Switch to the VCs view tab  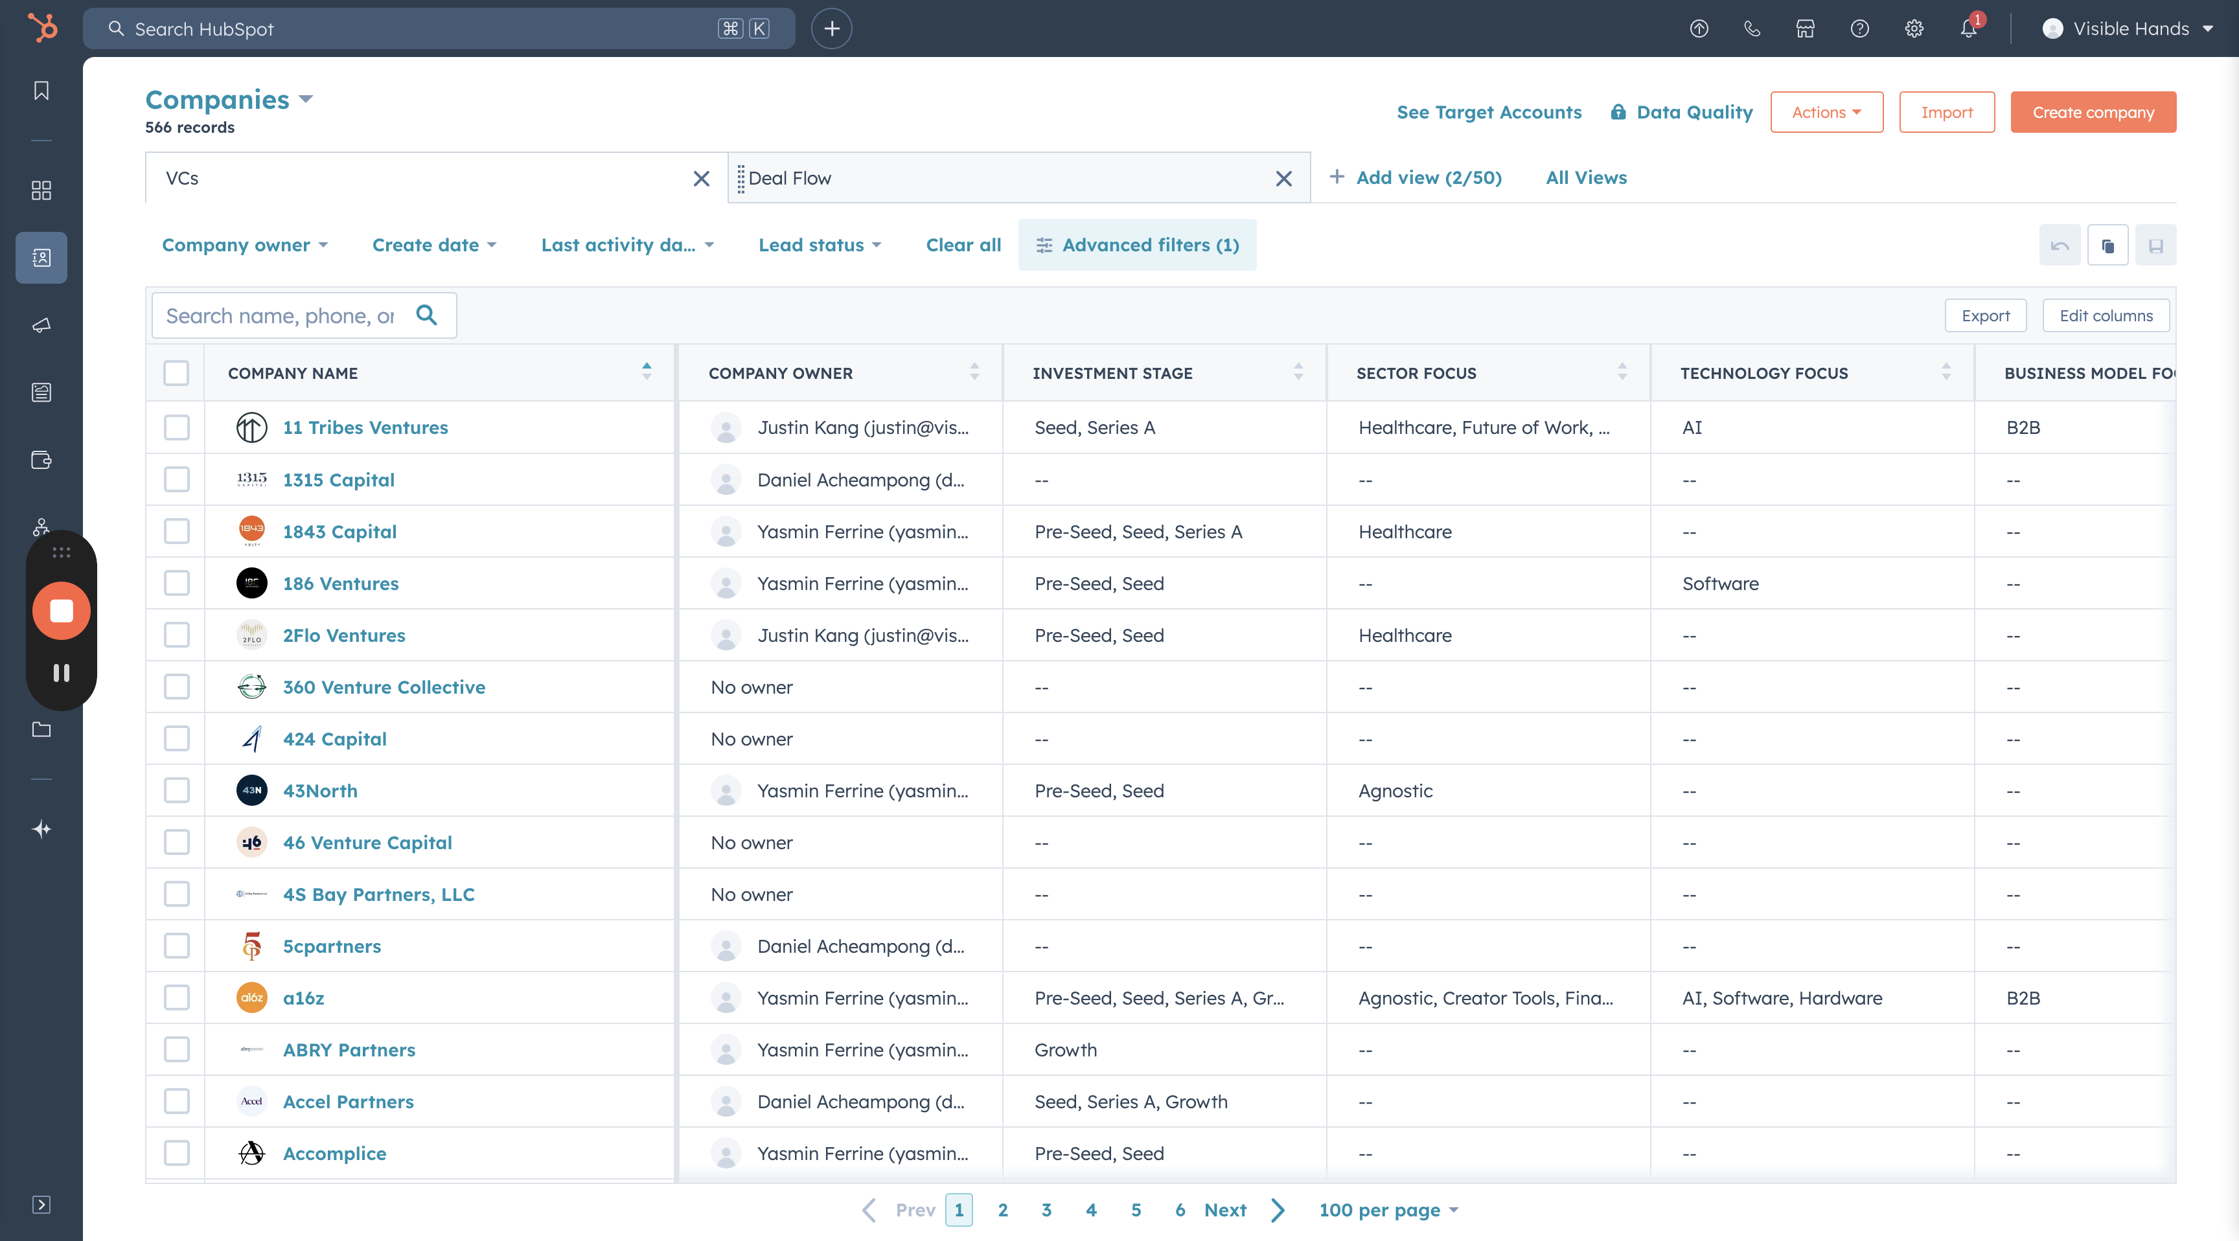point(183,177)
